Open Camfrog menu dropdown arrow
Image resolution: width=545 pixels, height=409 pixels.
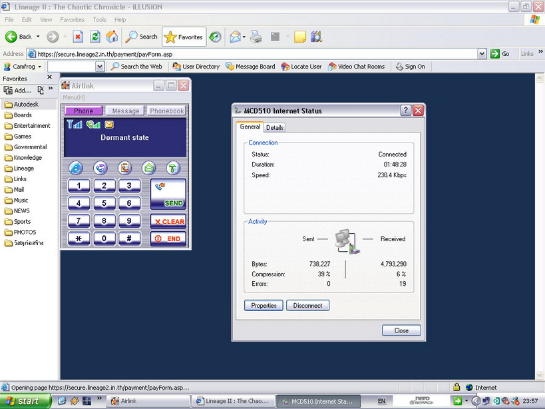pyautogui.click(x=40, y=67)
